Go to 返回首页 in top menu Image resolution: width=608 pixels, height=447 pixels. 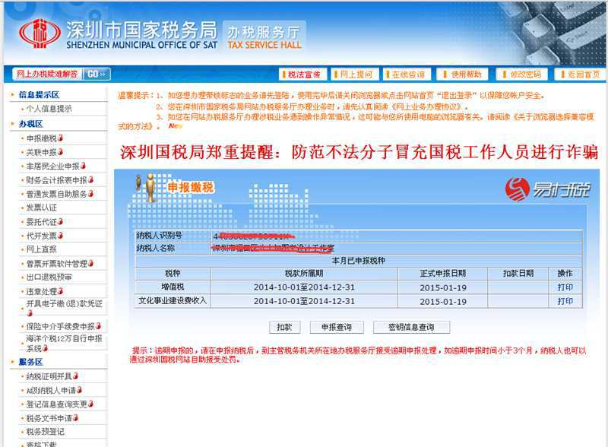coord(580,74)
